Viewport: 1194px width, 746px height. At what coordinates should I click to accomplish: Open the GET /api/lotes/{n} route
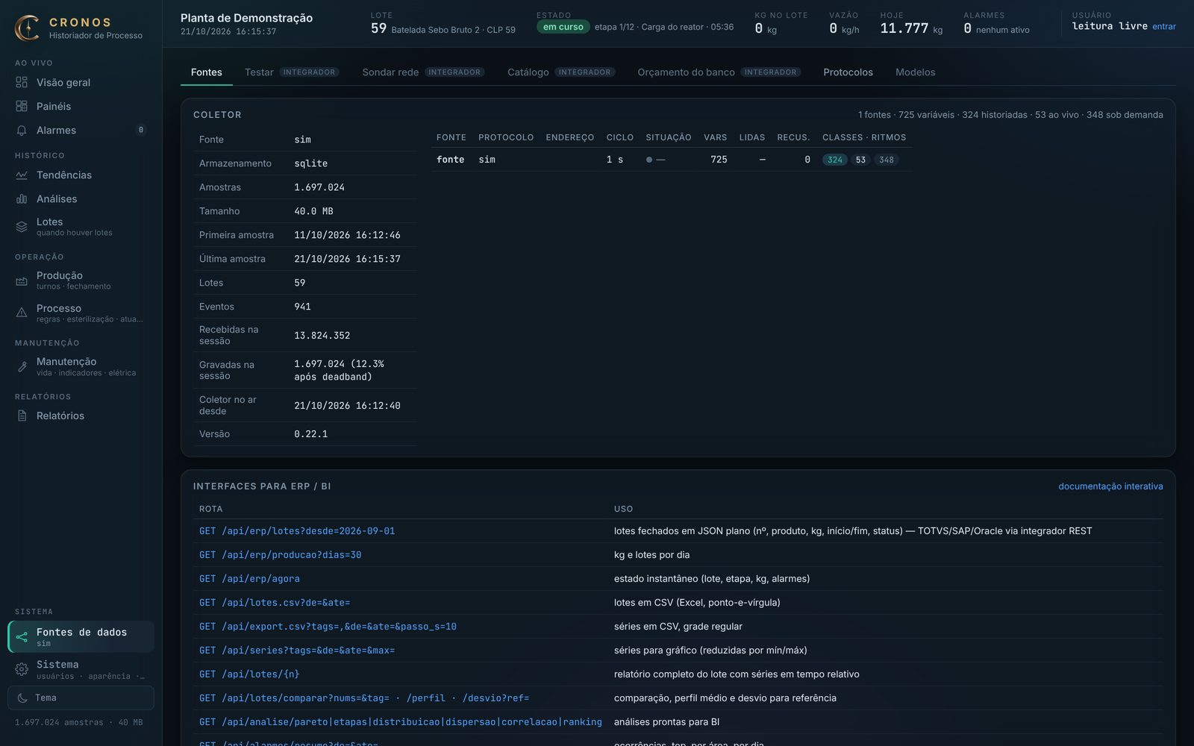tap(249, 674)
